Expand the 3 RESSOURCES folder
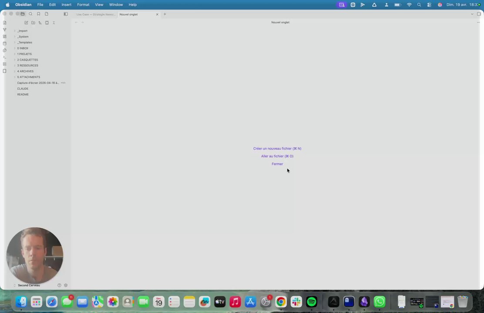This screenshot has width=484, height=313. (x=28, y=65)
